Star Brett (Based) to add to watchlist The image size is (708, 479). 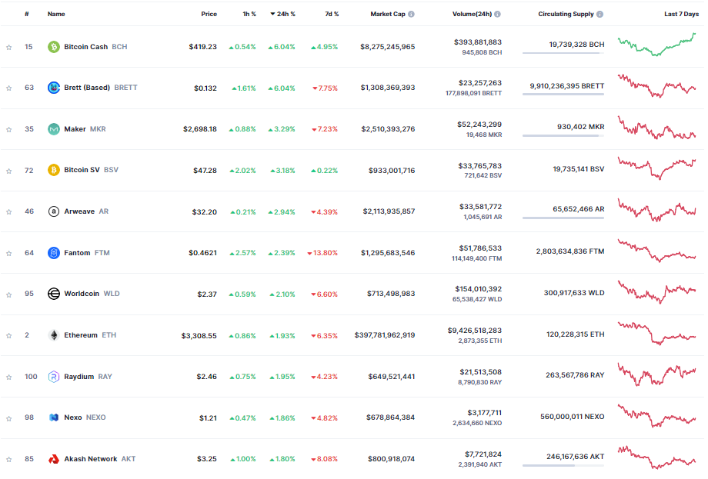point(9,88)
